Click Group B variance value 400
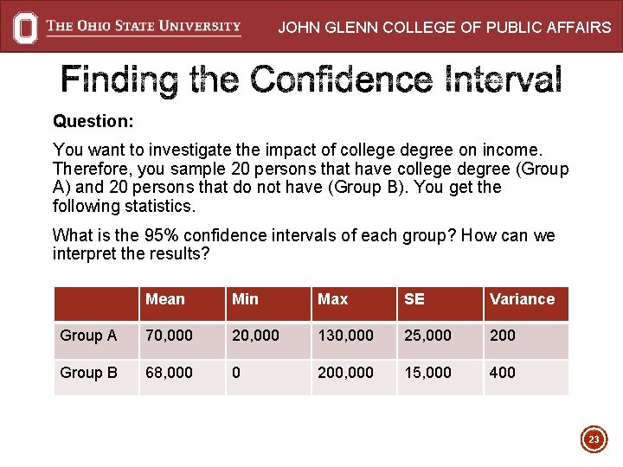This screenshot has height=467, width=623. (x=503, y=373)
